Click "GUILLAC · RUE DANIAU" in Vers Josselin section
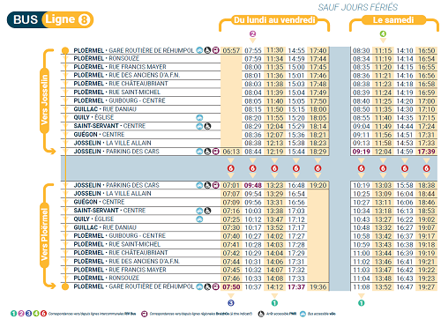The image size is (441, 319). [105, 109]
